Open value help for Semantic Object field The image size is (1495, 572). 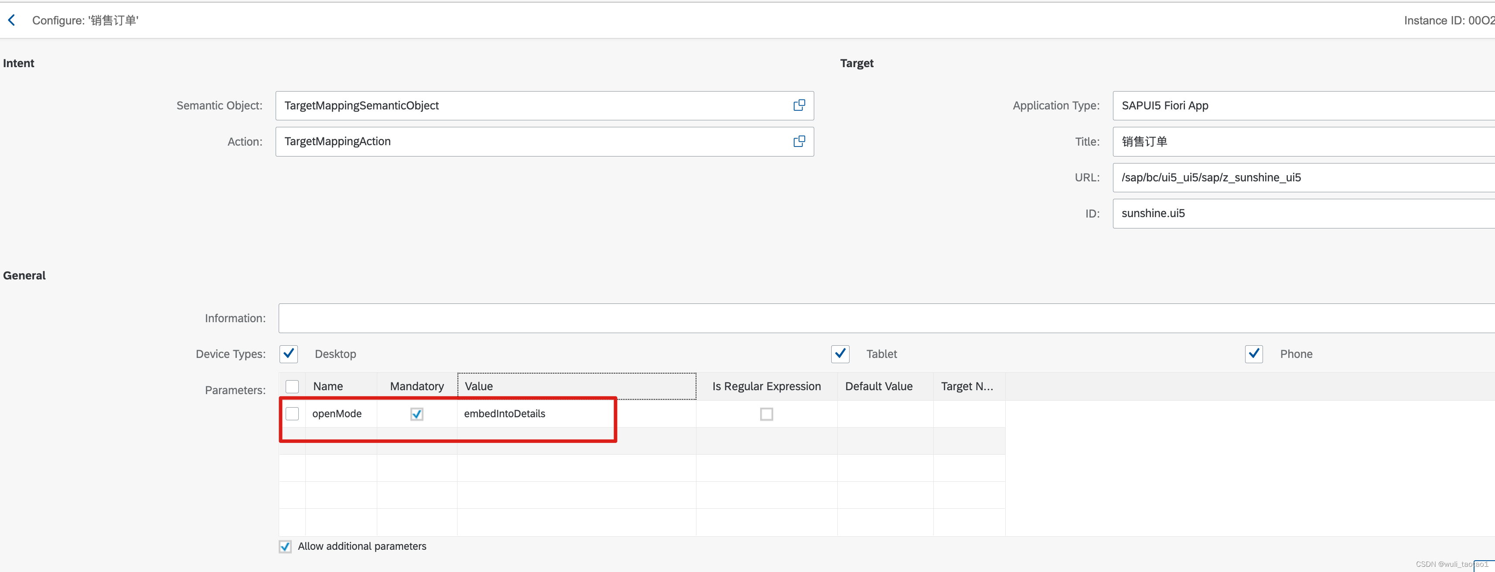coord(799,106)
